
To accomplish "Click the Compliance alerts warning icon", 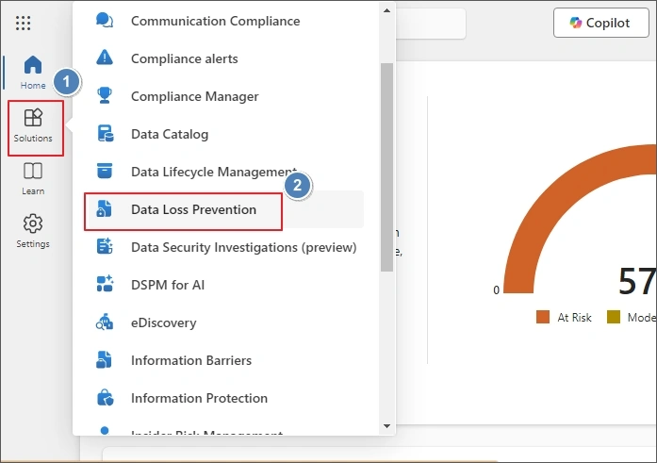I will pos(105,58).
